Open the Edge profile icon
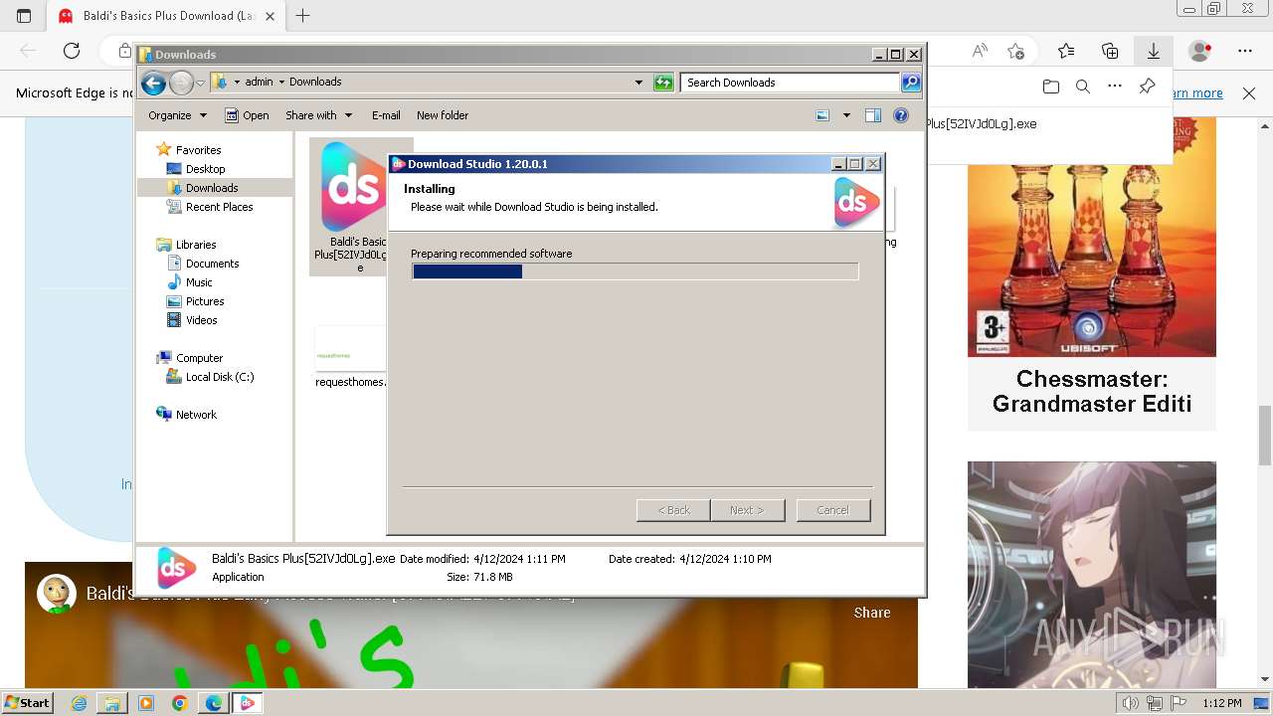This screenshot has height=716, width=1273. 1200,51
